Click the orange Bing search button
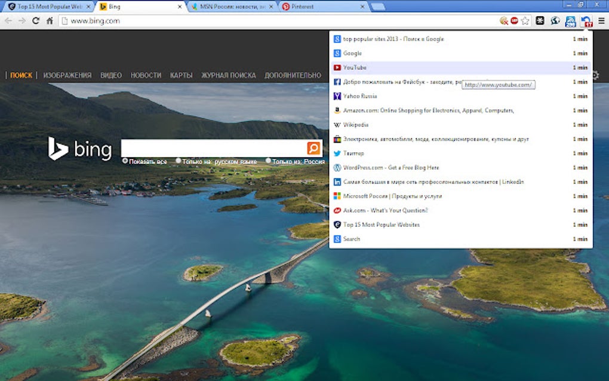 point(313,148)
